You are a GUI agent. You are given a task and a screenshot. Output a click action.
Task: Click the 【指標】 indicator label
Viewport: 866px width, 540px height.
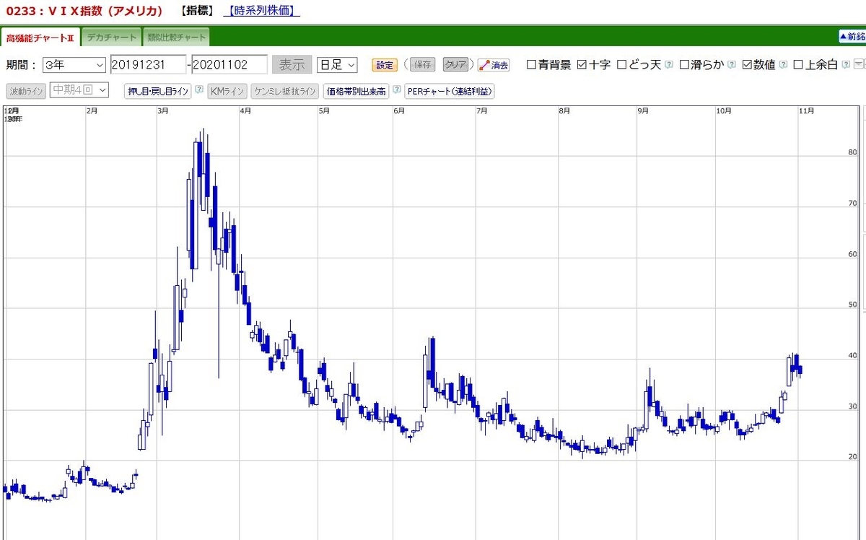tap(196, 12)
